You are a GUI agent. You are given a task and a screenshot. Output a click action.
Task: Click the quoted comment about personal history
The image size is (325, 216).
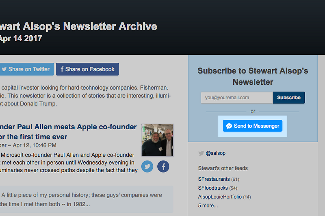click(x=87, y=199)
